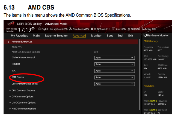Select English language globe icon
Image resolution: width=184 pixels, height=119 pixels.
[x=40, y=29]
